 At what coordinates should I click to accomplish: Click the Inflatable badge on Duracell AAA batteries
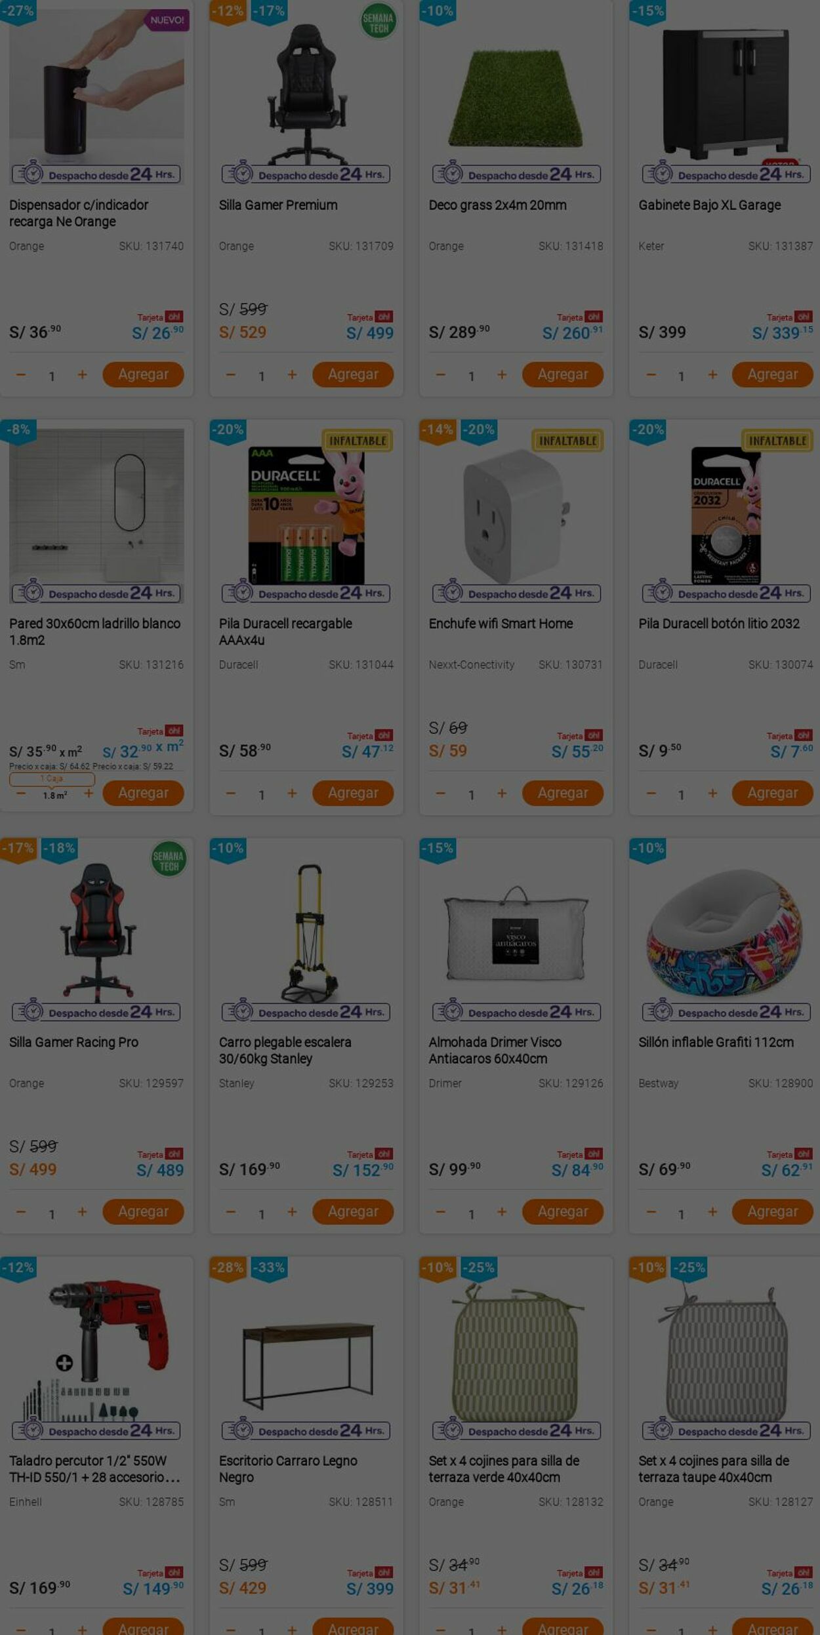pos(358,441)
